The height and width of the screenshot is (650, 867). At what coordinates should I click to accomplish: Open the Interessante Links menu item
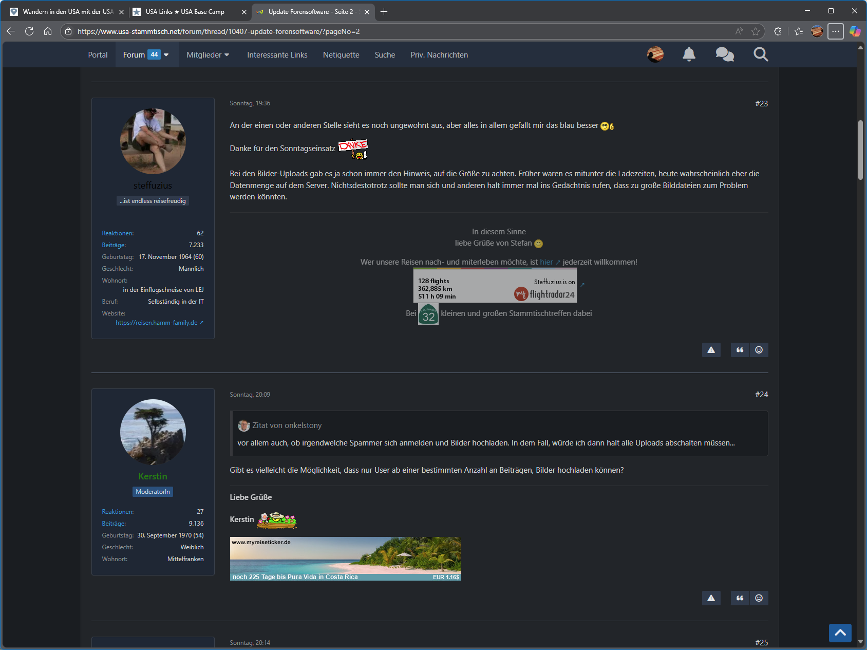click(277, 55)
